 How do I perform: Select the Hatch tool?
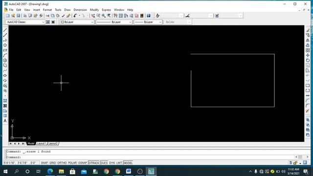[5, 101]
